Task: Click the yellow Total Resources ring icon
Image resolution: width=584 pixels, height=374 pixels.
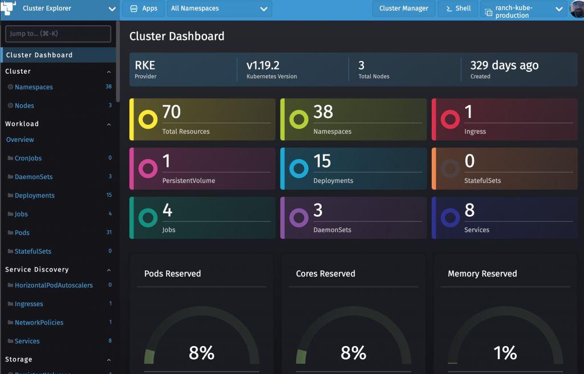Action: pos(148,120)
